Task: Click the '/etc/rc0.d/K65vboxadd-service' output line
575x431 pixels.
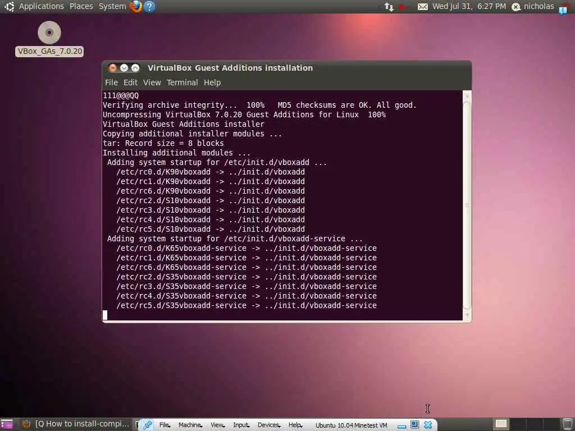Action: coord(247,248)
